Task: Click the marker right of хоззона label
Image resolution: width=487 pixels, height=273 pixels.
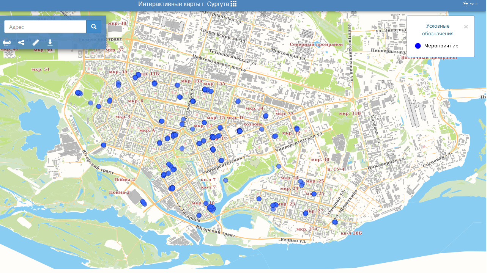Action: coord(262,129)
